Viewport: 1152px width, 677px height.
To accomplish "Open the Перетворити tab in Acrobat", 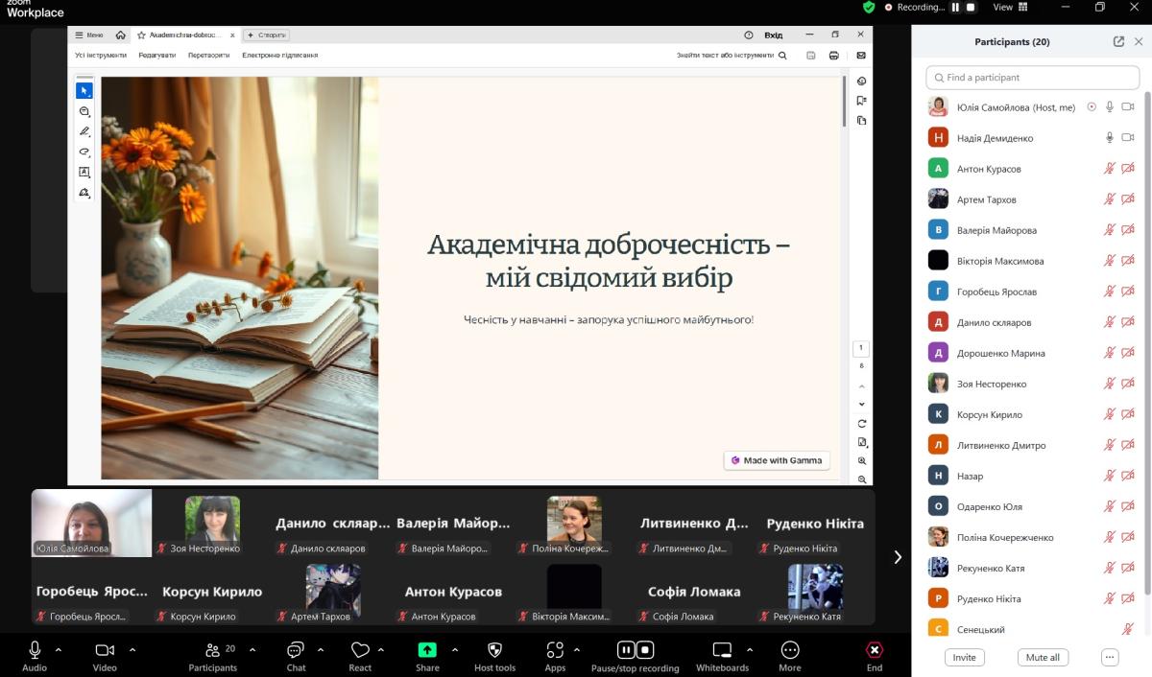I will (209, 56).
